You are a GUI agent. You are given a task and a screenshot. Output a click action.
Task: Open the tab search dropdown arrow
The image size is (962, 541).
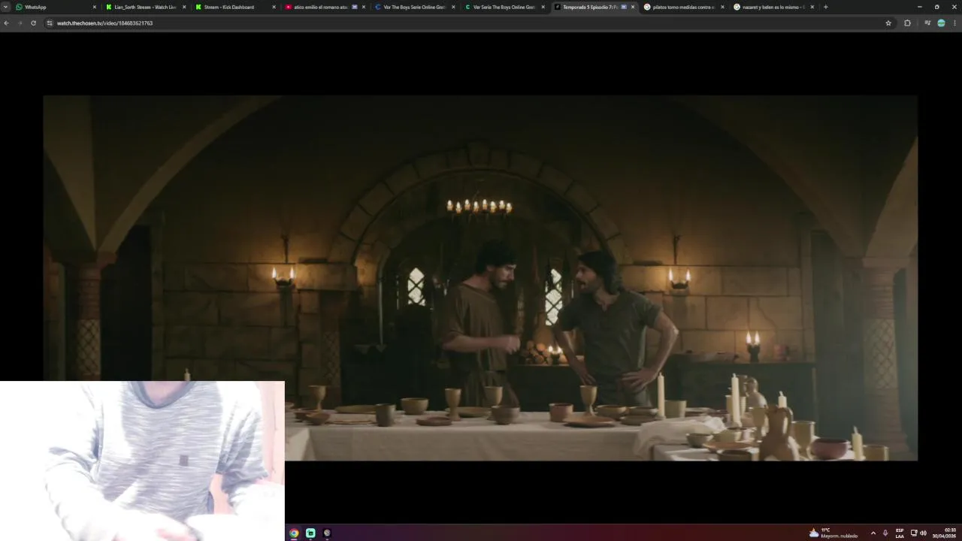tap(5, 7)
